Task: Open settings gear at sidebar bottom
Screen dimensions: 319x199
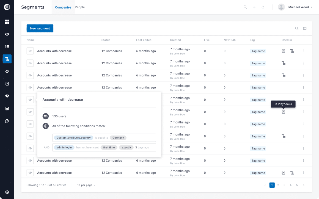Action: tap(7, 192)
